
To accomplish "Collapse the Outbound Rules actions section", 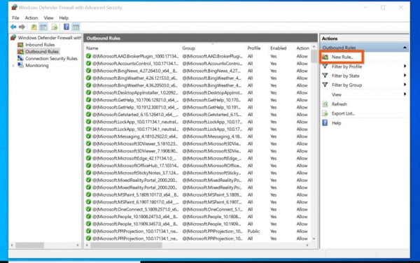I will point(405,48).
